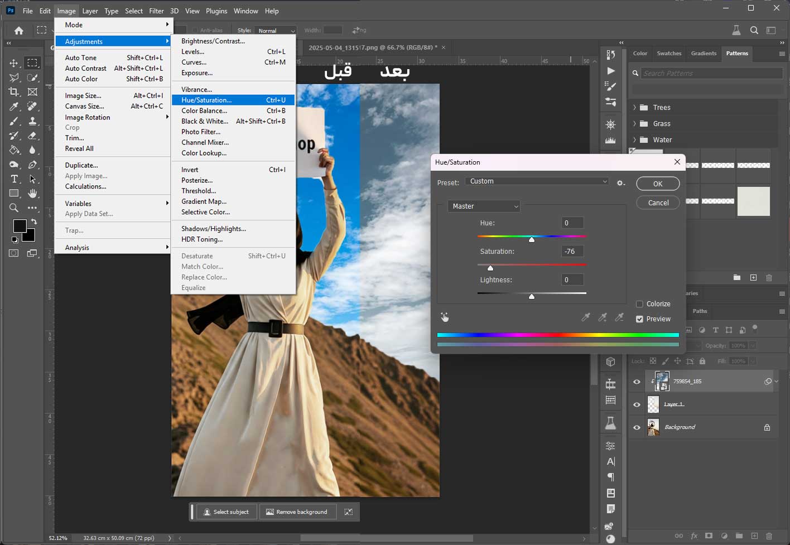Viewport: 790px width, 545px height.
Task: Select the Polygonal Lasso tool
Action: [x=14, y=78]
